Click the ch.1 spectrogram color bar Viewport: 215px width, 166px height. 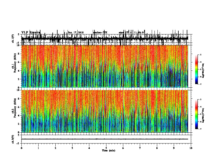(196, 69)
